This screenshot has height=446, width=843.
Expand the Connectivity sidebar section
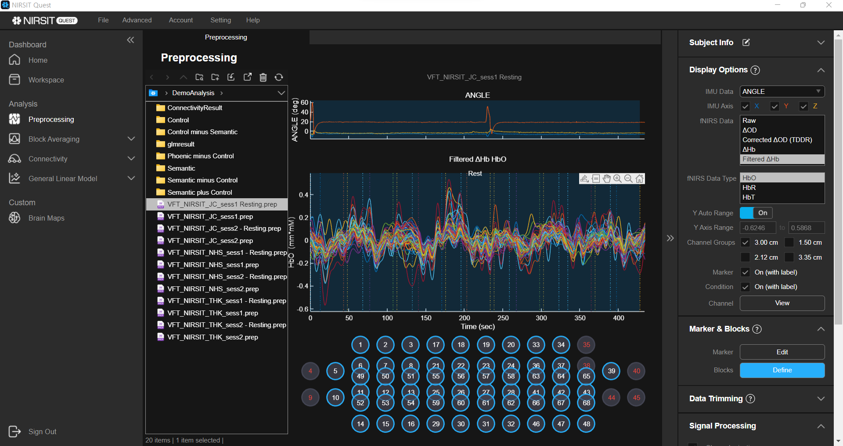131,159
